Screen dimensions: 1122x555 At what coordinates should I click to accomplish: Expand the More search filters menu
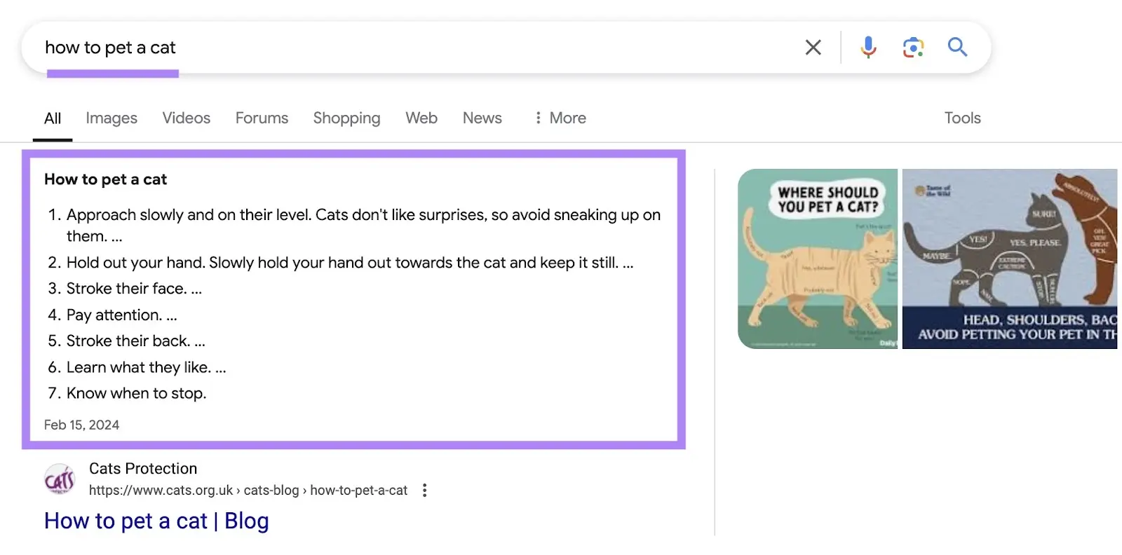(x=560, y=118)
